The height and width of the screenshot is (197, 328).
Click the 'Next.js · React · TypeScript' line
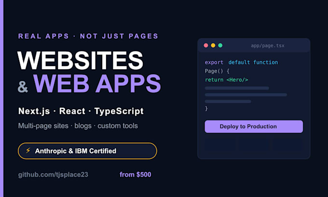pos(81,111)
